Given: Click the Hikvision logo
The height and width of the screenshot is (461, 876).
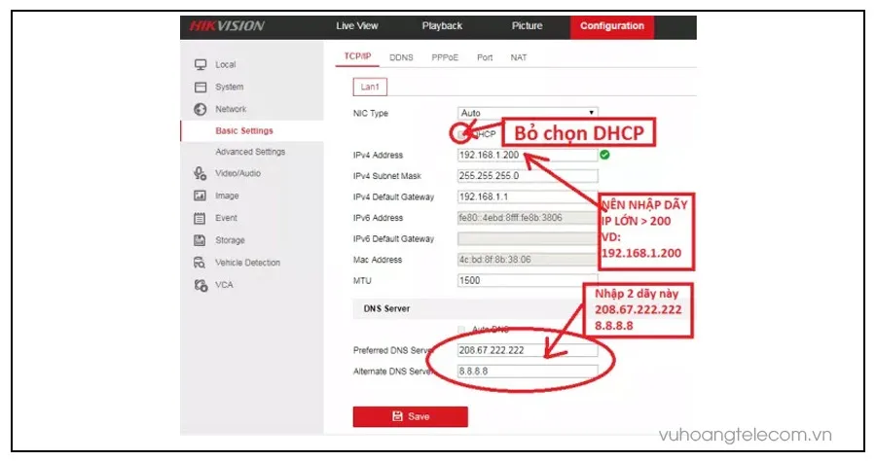Looking at the screenshot, I should coord(227,25).
